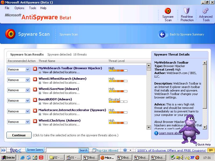Click the Spyware Scan breadcrumb tab
Viewport: 215px width, 161px height.
pos(69,34)
